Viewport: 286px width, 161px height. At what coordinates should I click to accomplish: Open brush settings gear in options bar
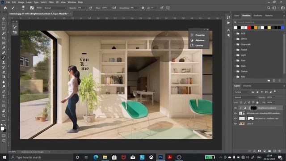143,8
